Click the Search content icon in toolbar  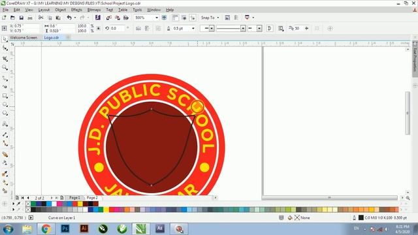point(98,18)
